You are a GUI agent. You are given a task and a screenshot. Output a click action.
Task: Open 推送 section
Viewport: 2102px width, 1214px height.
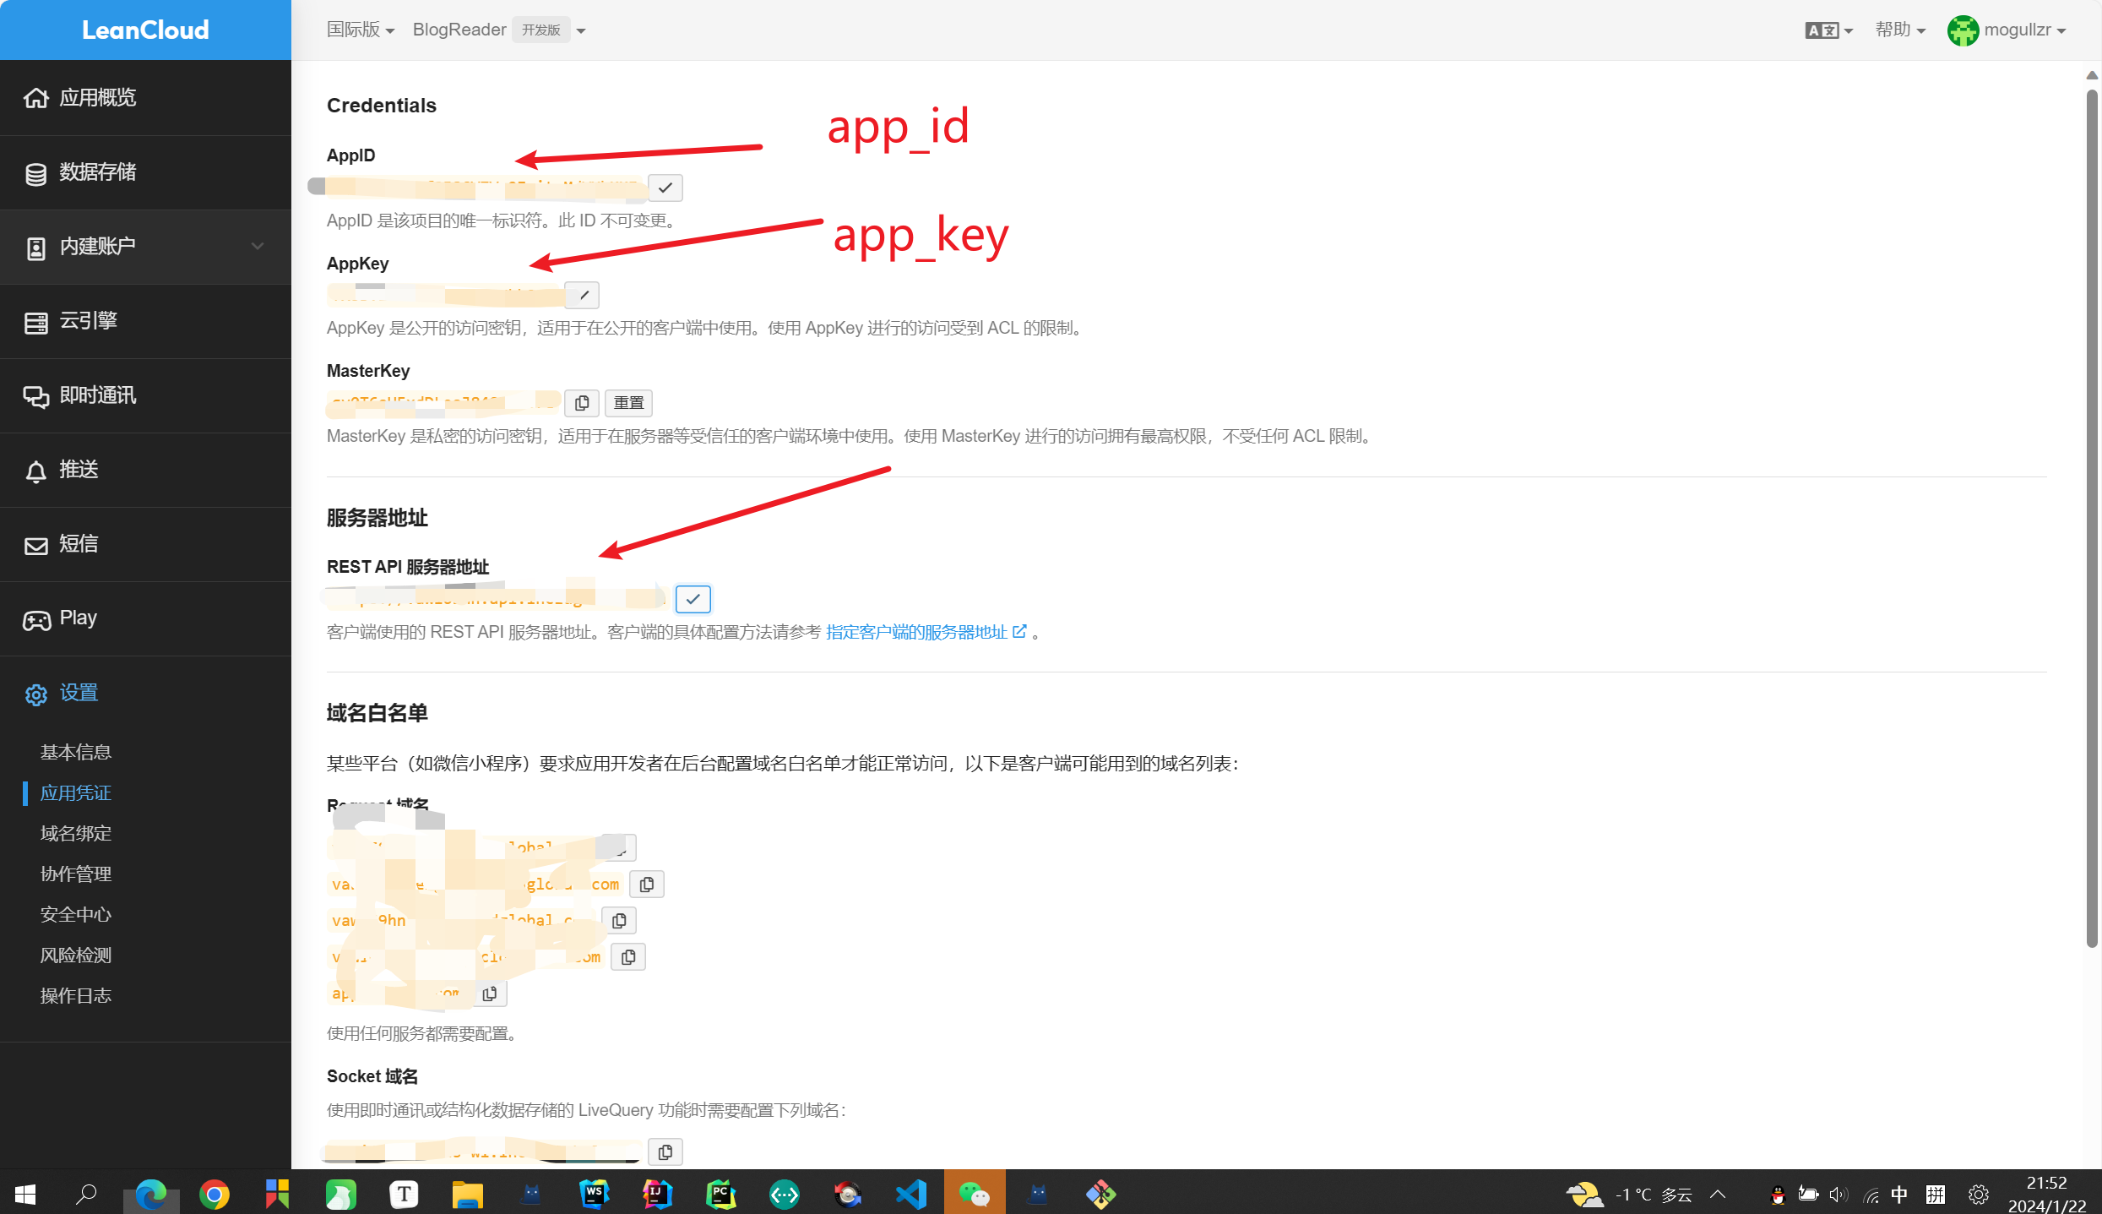coord(145,470)
